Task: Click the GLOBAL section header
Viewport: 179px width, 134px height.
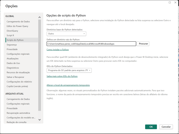Action: coord(10,16)
